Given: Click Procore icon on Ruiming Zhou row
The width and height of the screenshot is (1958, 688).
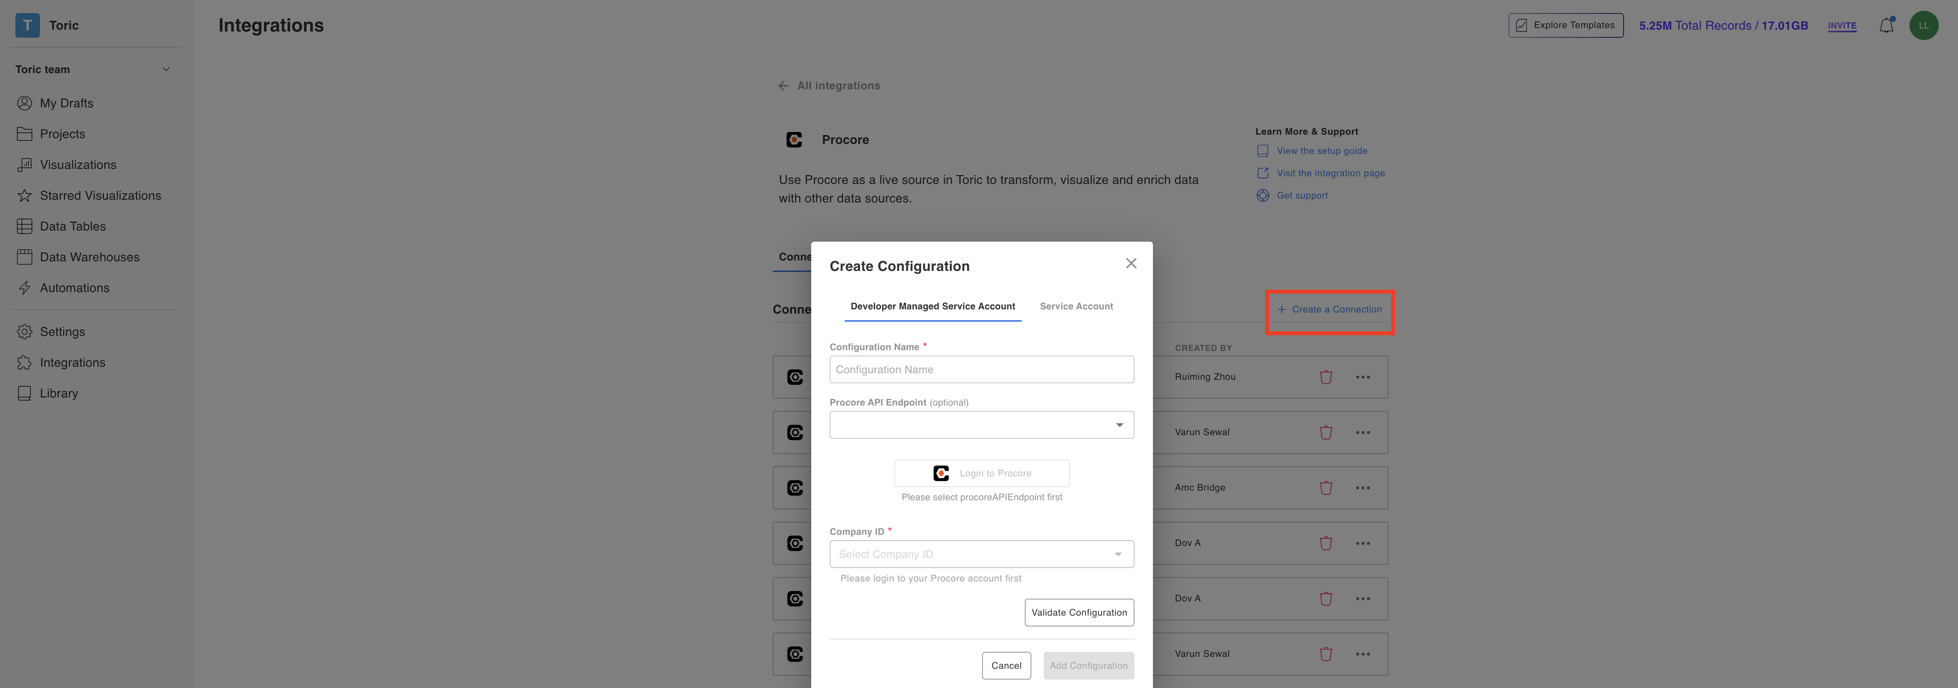Looking at the screenshot, I should [795, 377].
